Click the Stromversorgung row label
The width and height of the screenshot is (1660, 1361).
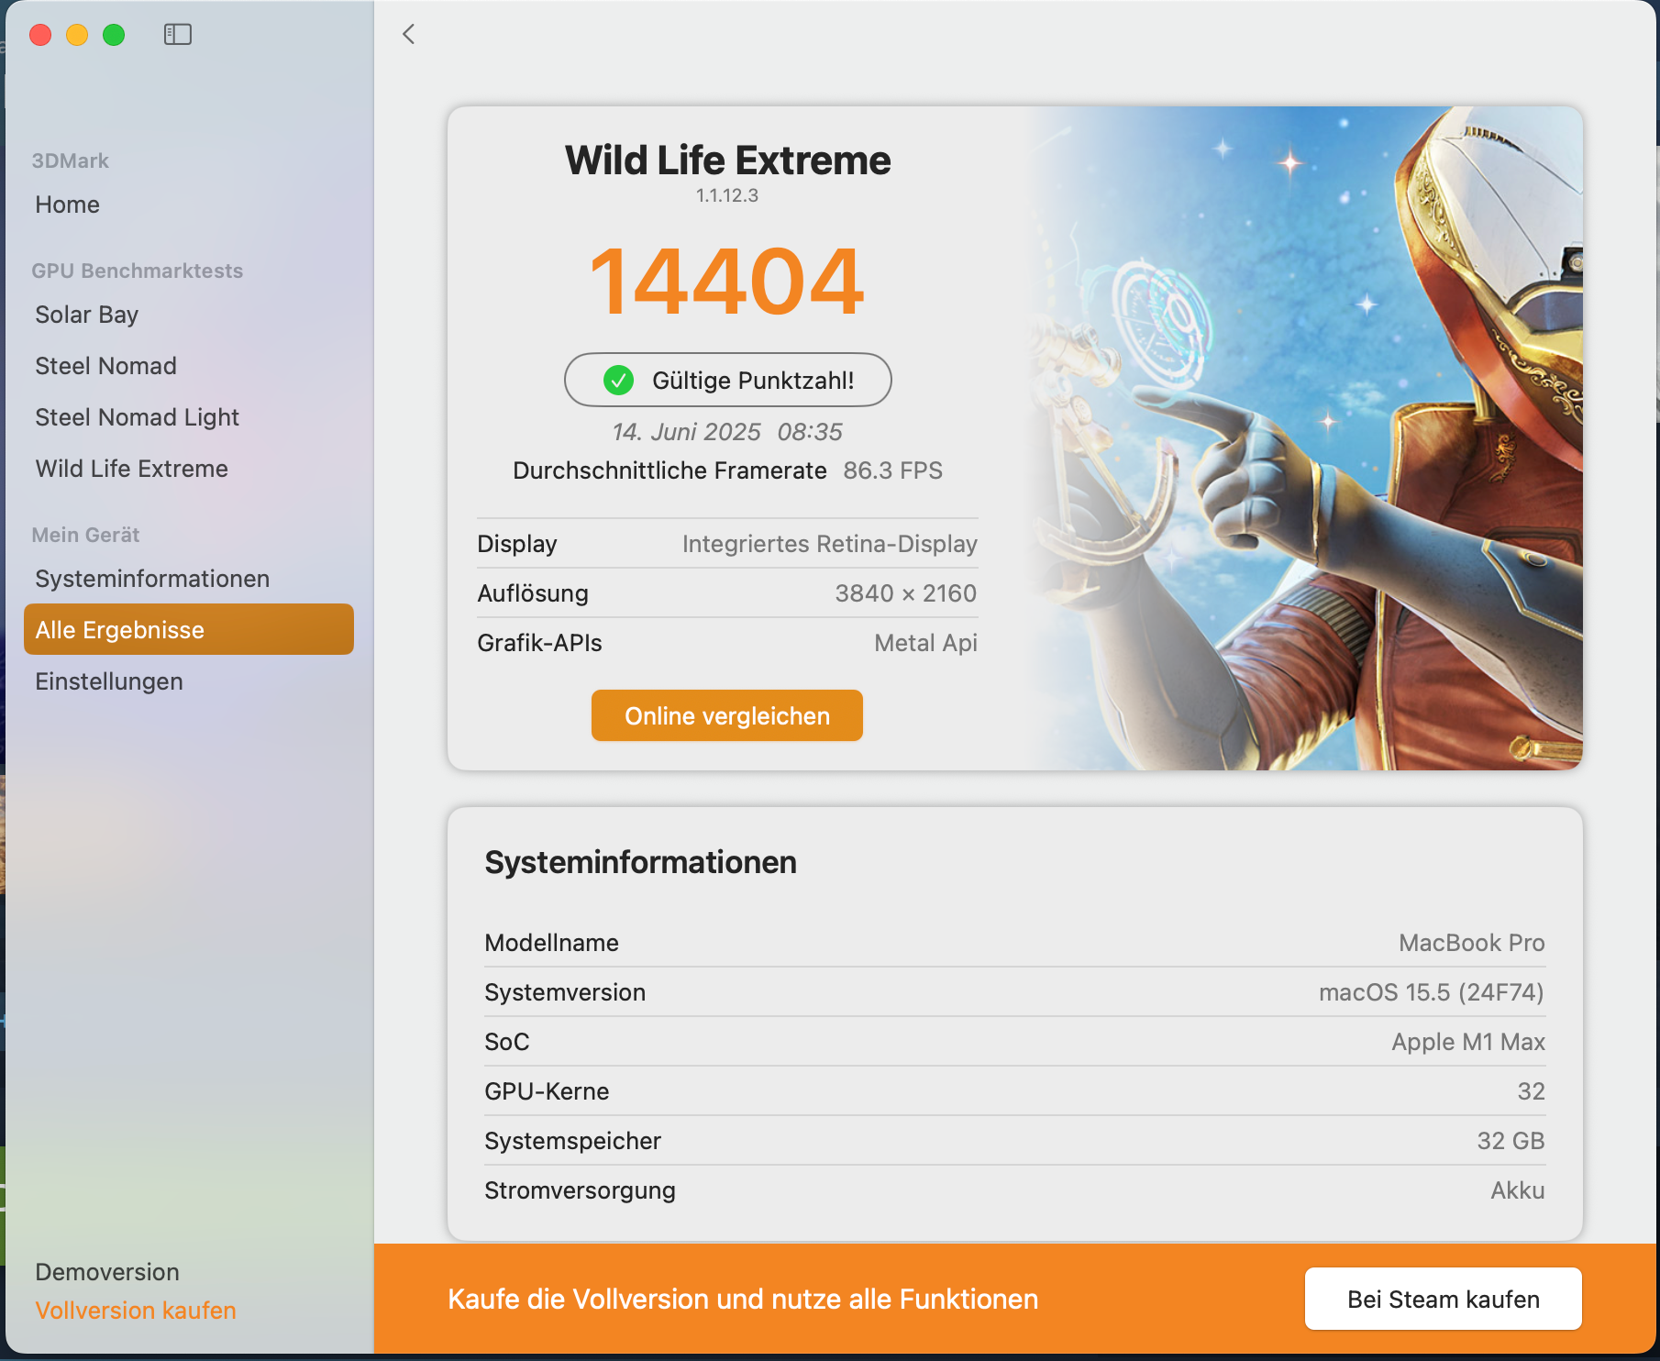coord(581,1190)
